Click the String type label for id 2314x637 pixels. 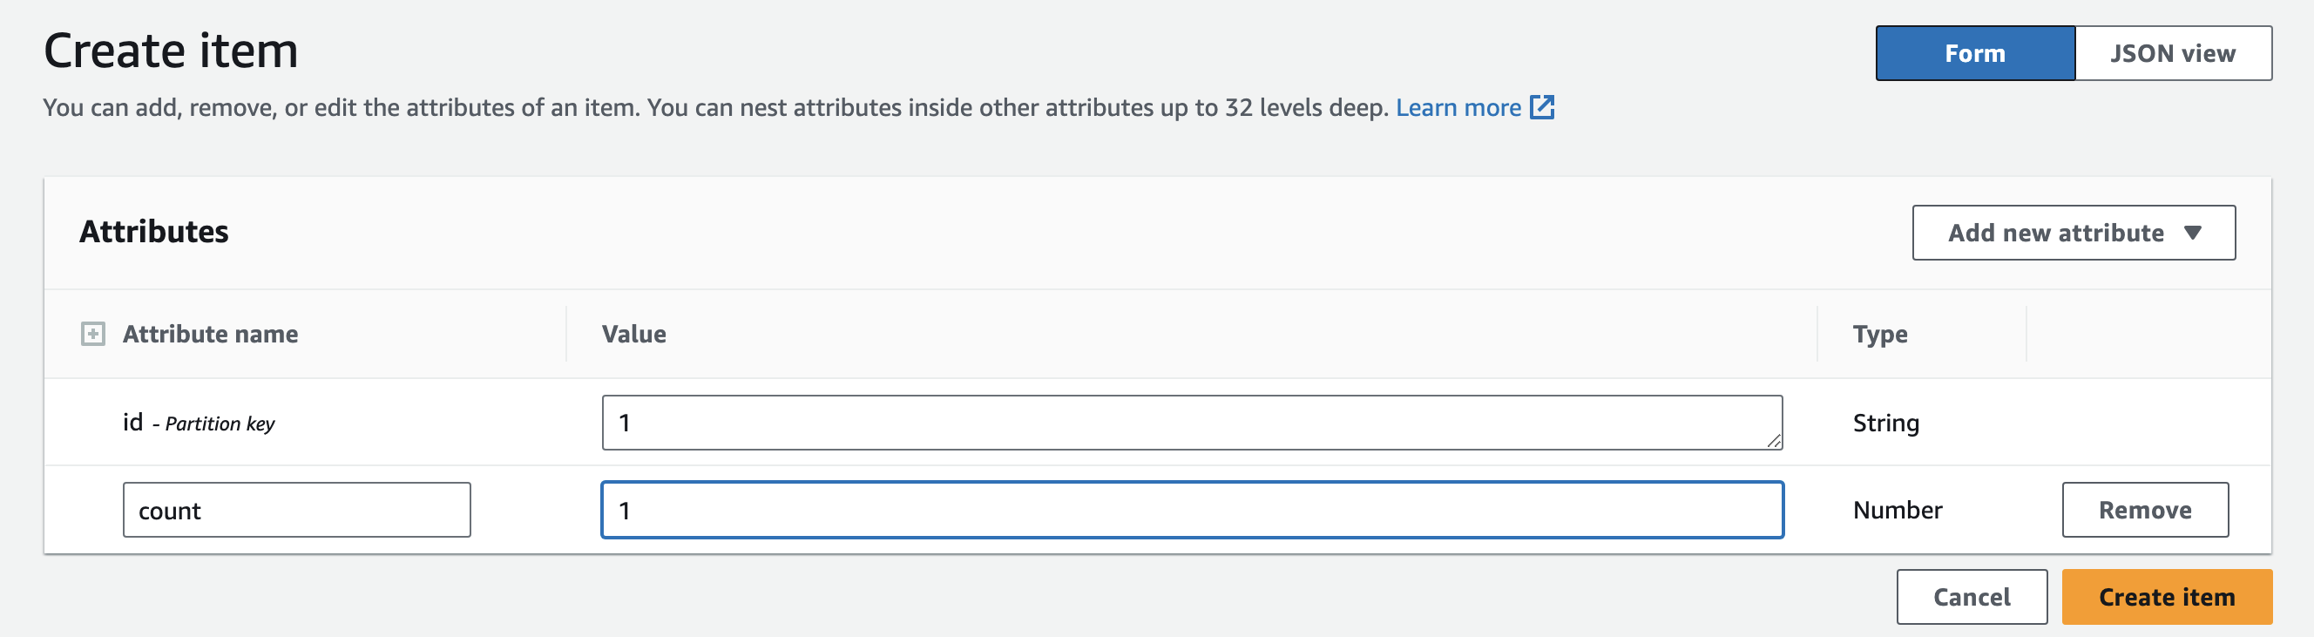click(x=1885, y=422)
